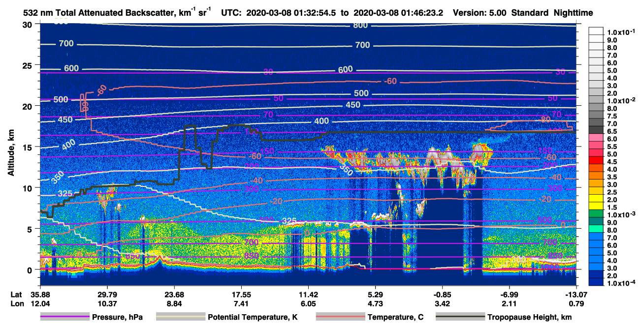Click the 'Lat' row label below the plot
The width and height of the screenshot is (640, 328).
click(x=16, y=294)
